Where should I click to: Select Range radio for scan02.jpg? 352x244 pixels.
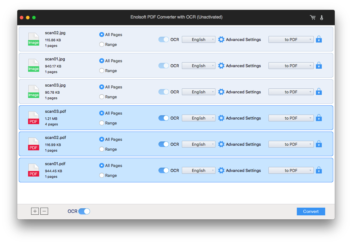102,44
